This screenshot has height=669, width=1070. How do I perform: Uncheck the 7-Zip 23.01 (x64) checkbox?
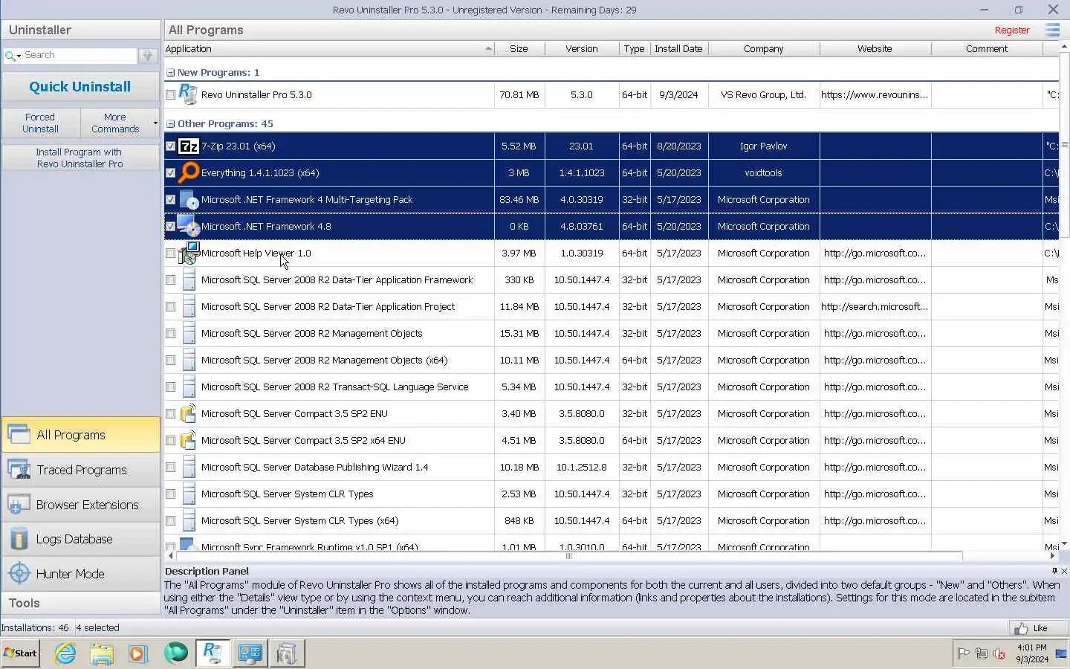(171, 146)
